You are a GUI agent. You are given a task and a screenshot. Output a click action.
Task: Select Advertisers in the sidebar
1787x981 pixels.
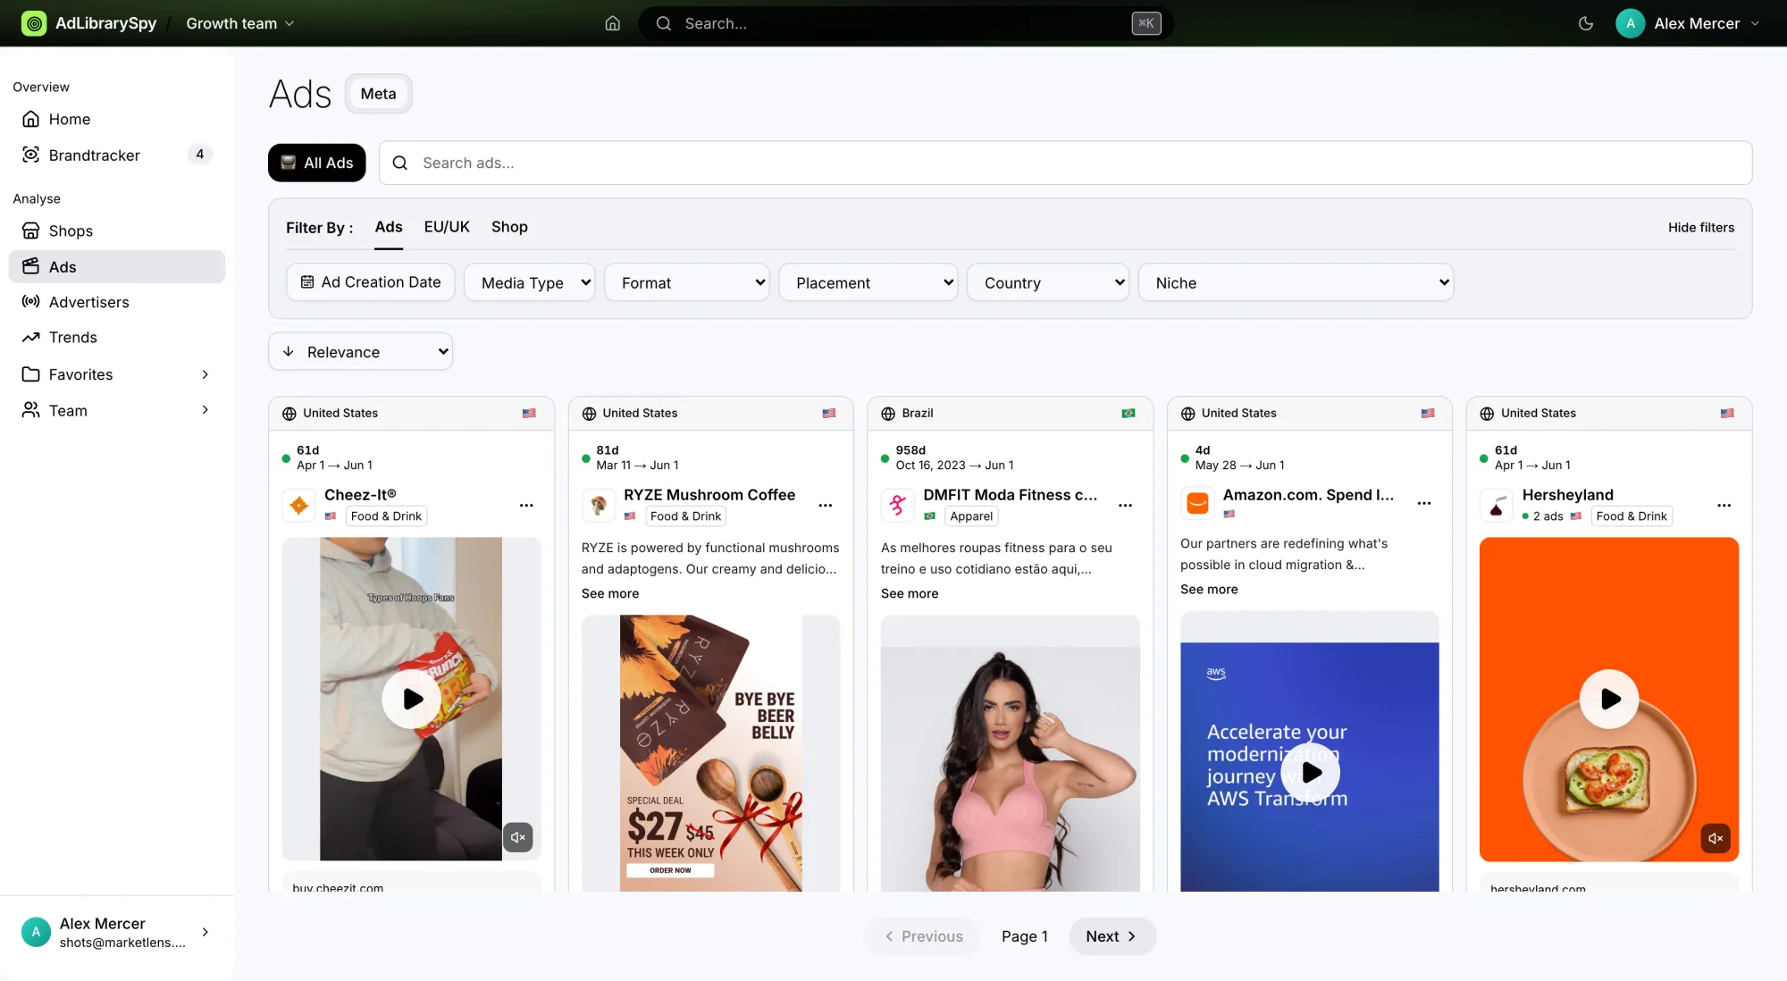coord(116,302)
